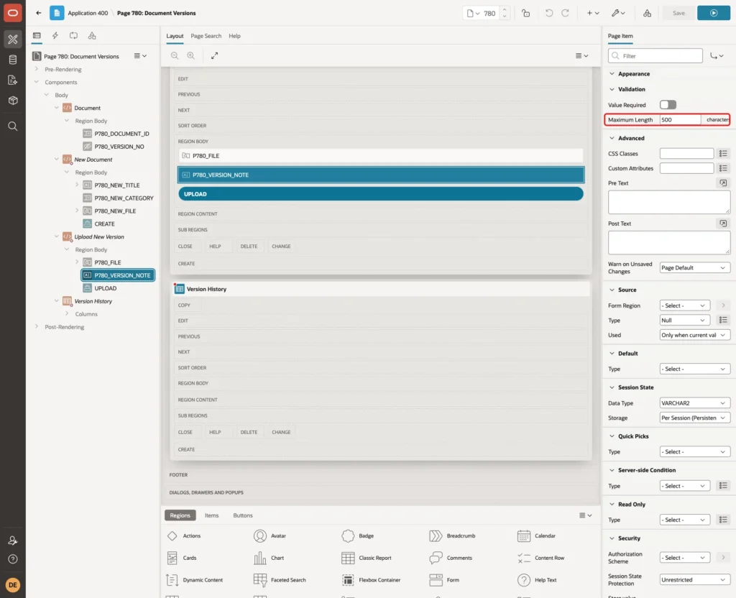Select the Avatar region in gallery

(x=270, y=535)
